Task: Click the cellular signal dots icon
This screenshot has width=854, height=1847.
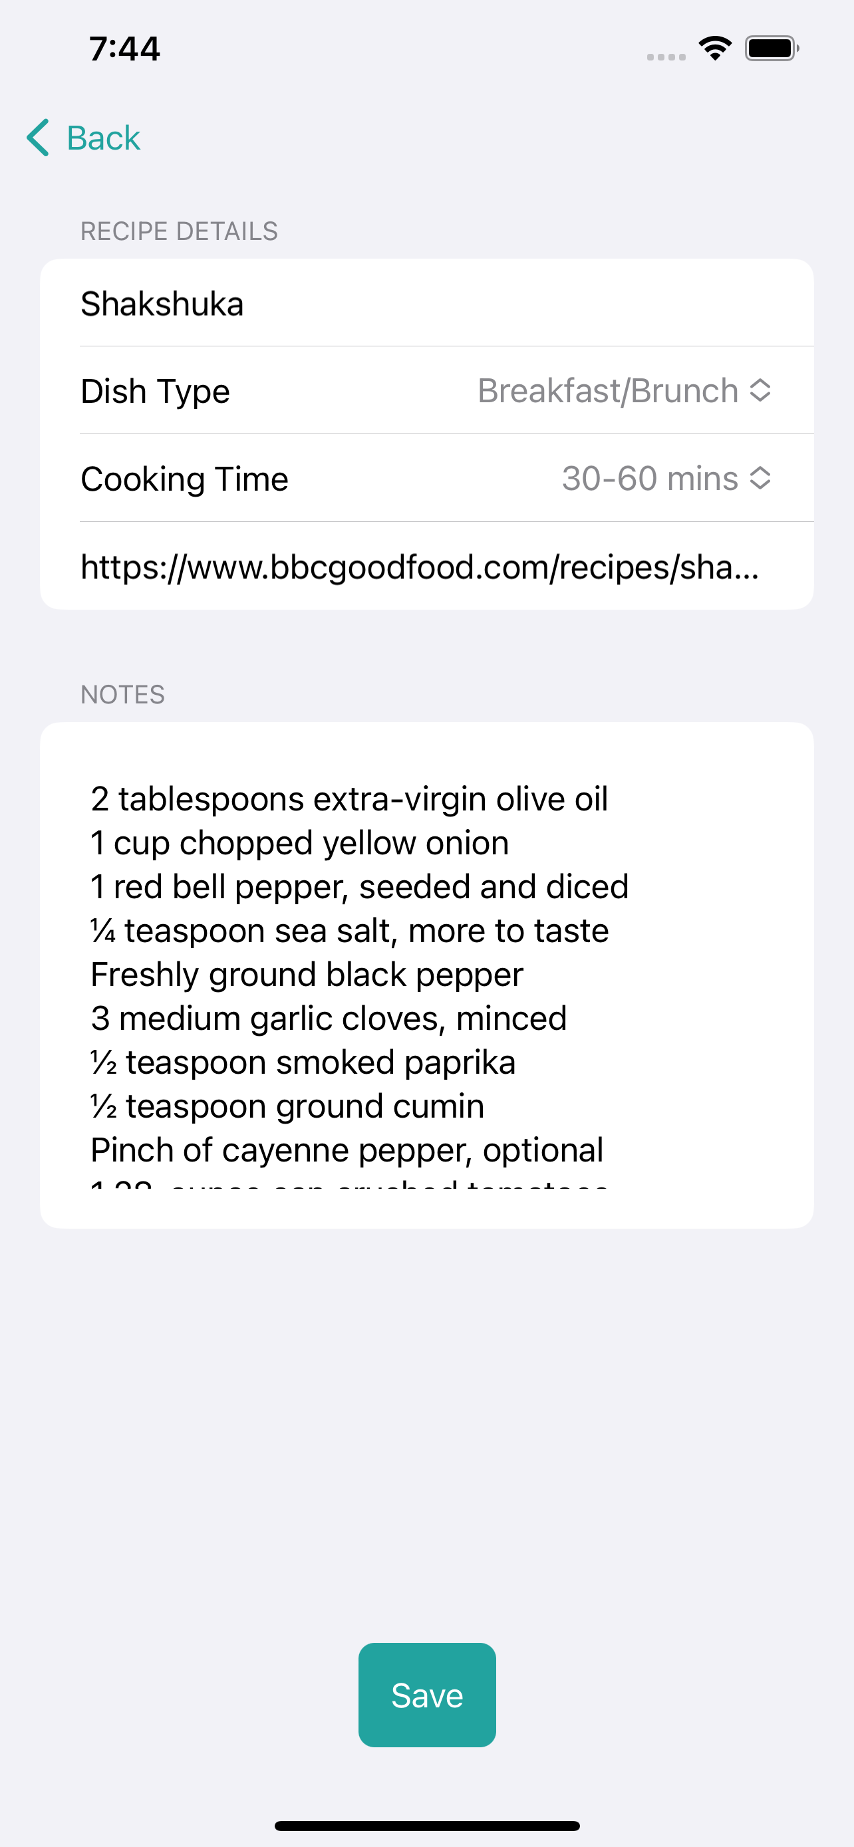Action: coord(666,57)
